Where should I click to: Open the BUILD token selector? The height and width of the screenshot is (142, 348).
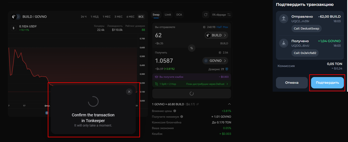coord(216,35)
